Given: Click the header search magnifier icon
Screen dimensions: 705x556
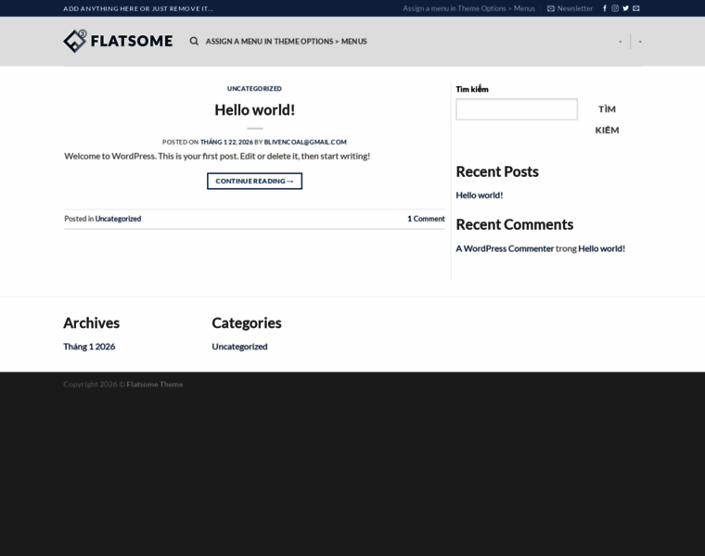Looking at the screenshot, I should (194, 42).
